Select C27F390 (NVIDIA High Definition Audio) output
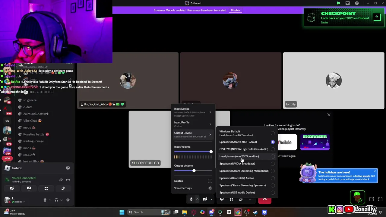 pyautogui.click(x=247, y=149)
